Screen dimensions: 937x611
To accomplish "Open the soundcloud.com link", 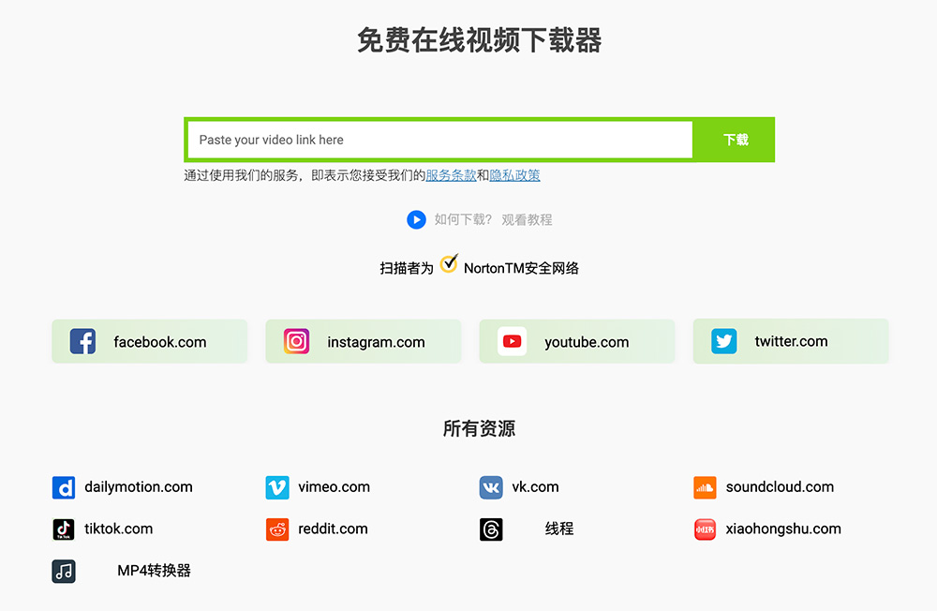I will (x=780, y=486).
